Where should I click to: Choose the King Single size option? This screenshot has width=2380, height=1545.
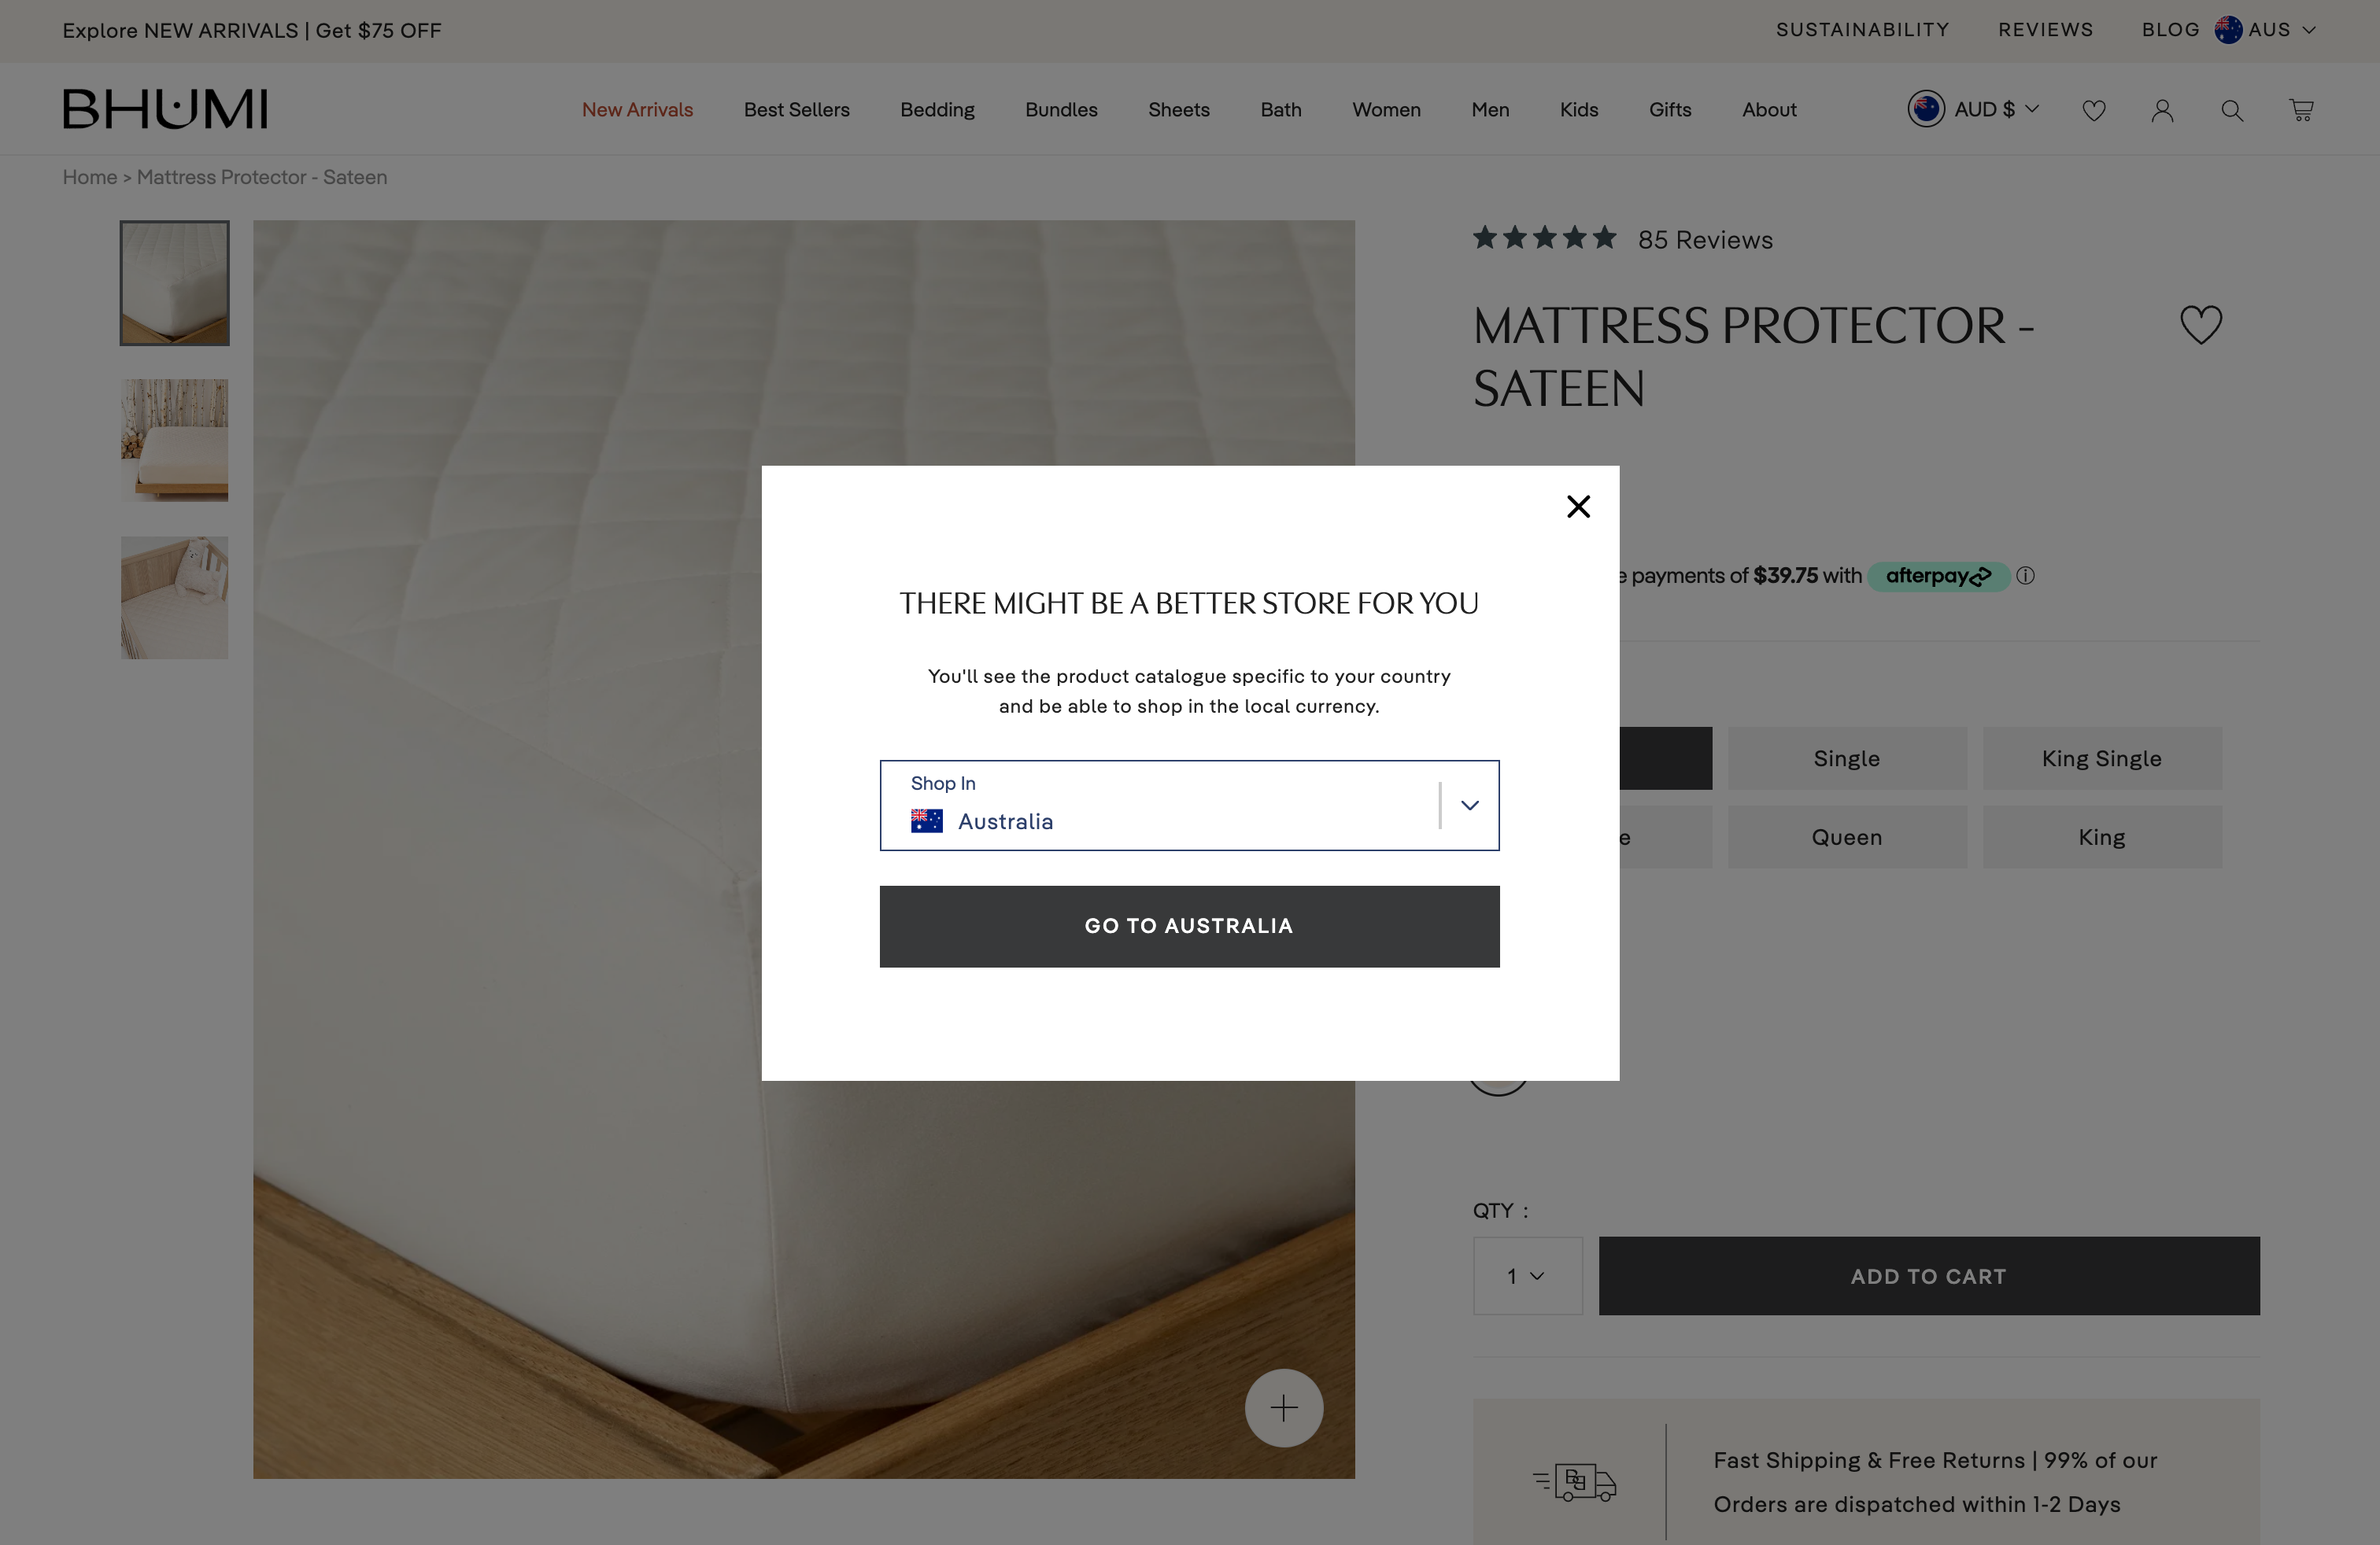[2101, 758]
